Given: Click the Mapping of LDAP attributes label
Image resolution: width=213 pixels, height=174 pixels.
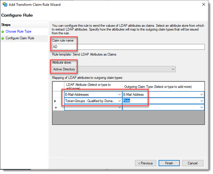Looking at the screenshot, I should point(88,78).
